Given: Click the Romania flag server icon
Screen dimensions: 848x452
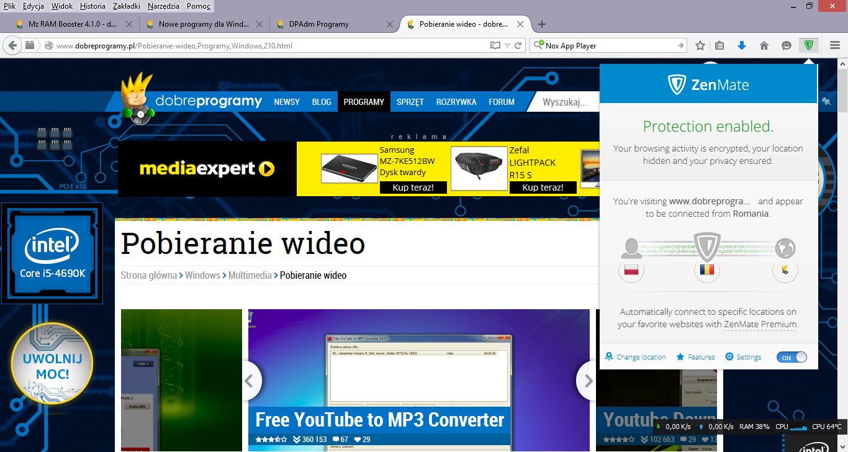Looking at the screenshot, I should tap(706, 270).
